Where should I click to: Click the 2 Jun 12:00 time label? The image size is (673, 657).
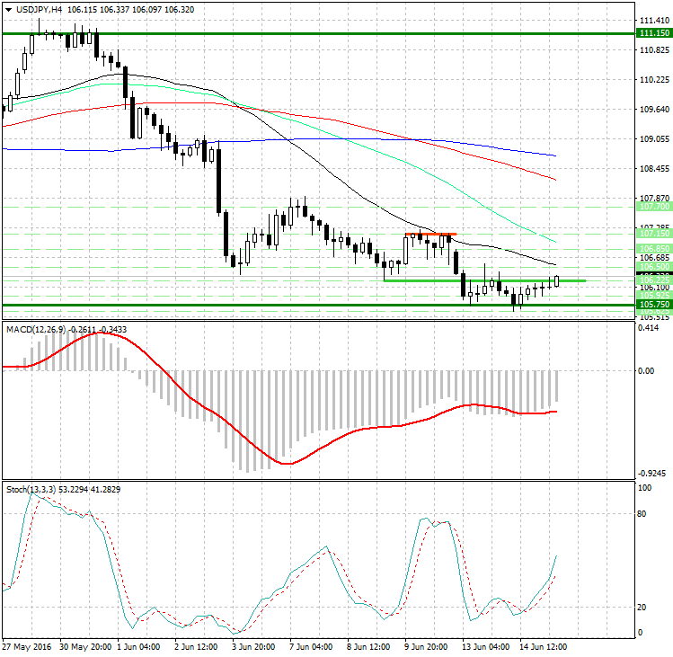coord(196,647)
